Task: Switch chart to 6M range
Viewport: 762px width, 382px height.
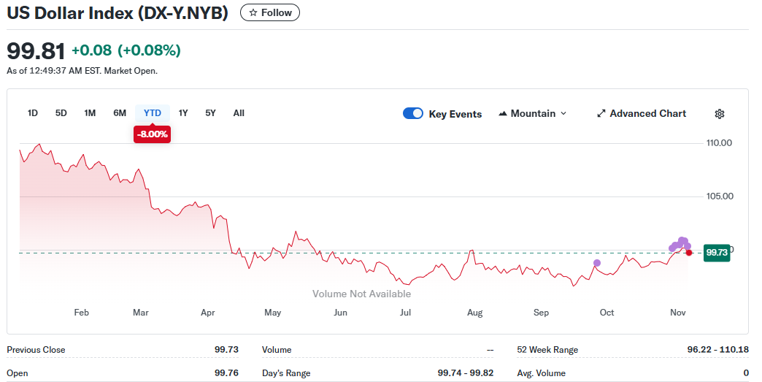Action: coord(120,113)
